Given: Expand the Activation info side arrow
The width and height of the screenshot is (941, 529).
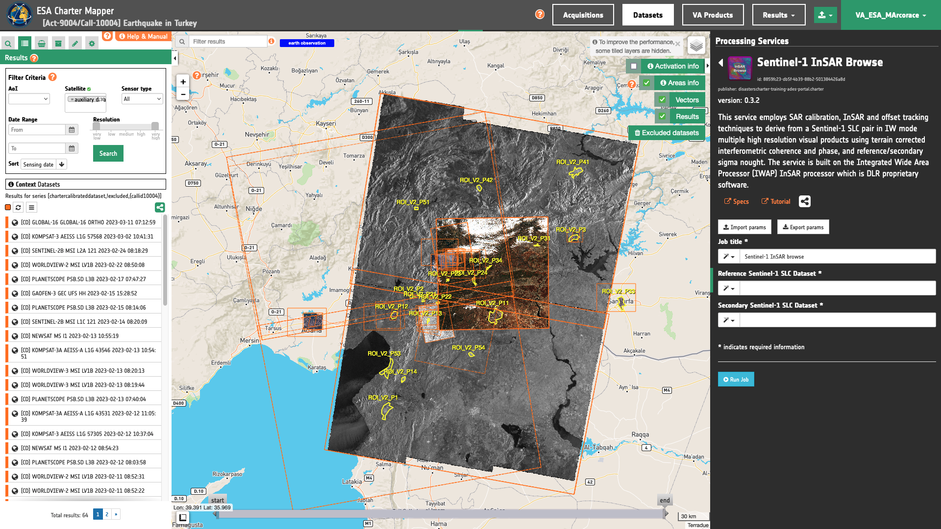Looking at the screenshot, I should pyautogui.click(x=708, y=66).
